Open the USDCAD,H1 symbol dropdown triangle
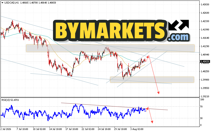This screenshot has height=132, width=211. 2,3
